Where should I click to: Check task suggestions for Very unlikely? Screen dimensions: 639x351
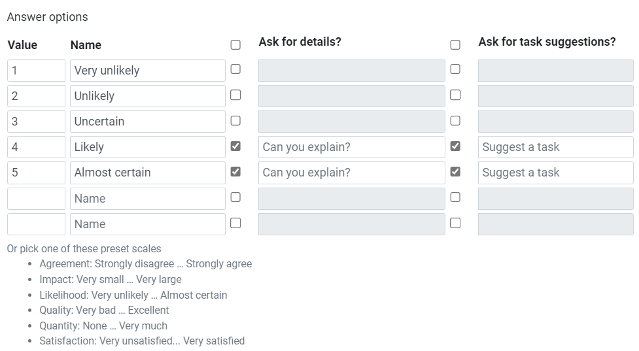point(455,69)
